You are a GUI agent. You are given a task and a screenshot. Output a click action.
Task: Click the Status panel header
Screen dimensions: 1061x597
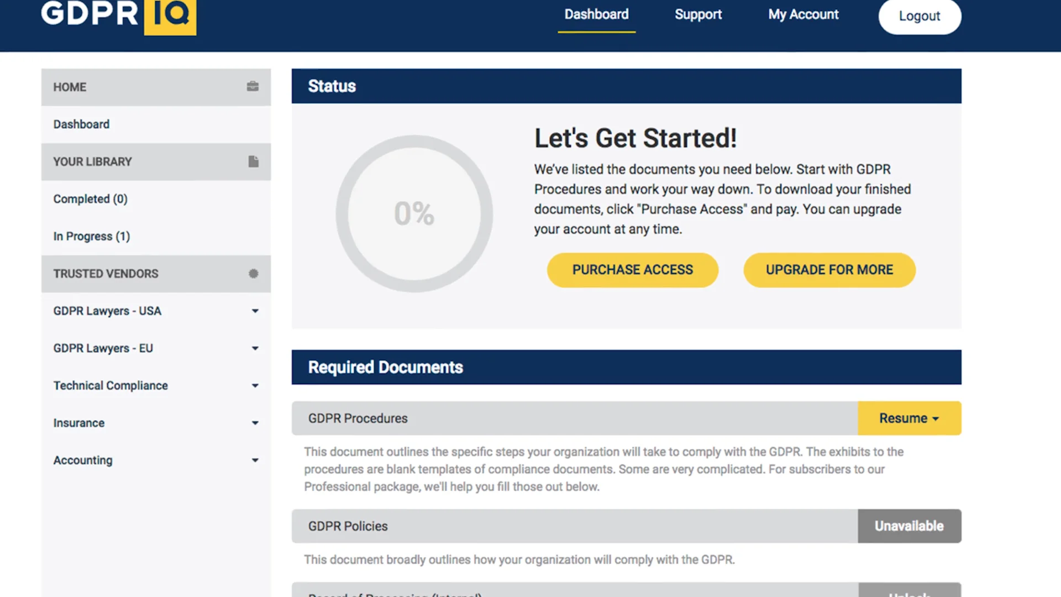626,86
